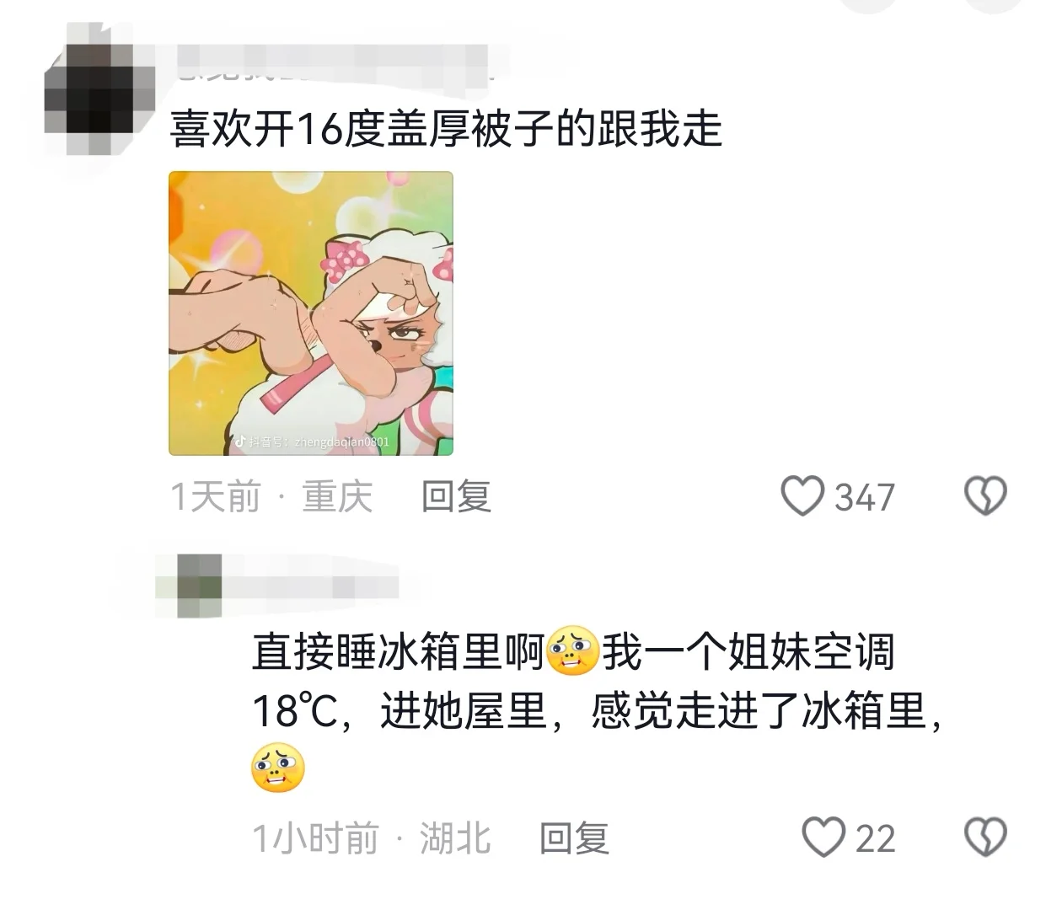Tap the 抖音号 watermark on the image
The width and height of the screenshot is (1062, 899).
coord(311,441)
